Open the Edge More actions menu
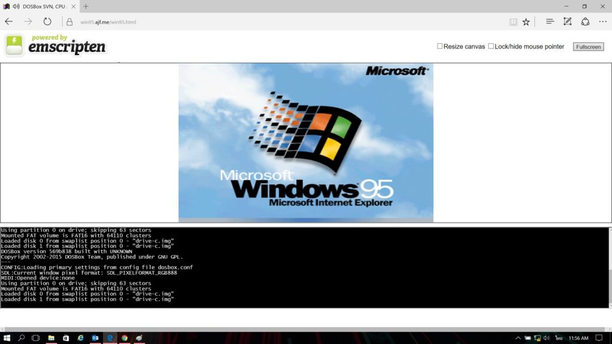The height and width of the screenshot is (344, 612). (x=602, y=21)
